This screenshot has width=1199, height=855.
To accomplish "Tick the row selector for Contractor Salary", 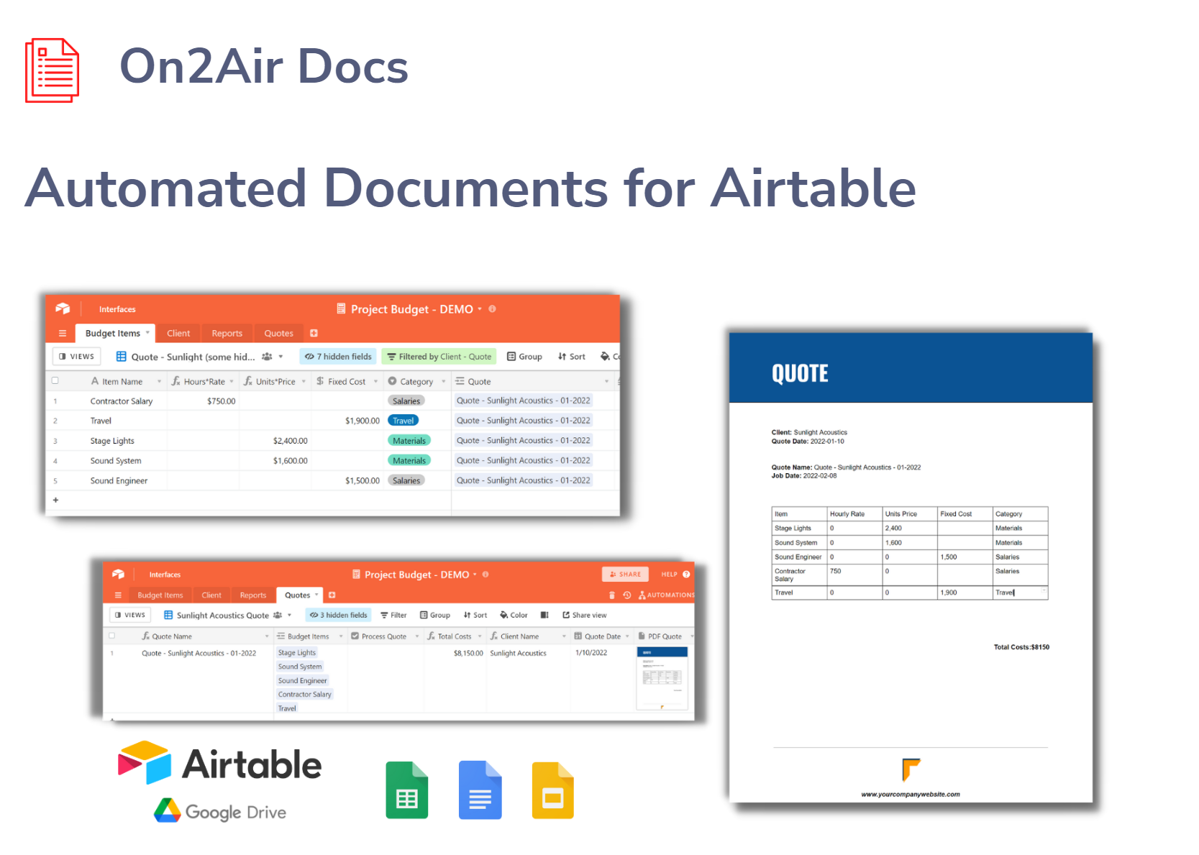I will [x=55, y=401].
